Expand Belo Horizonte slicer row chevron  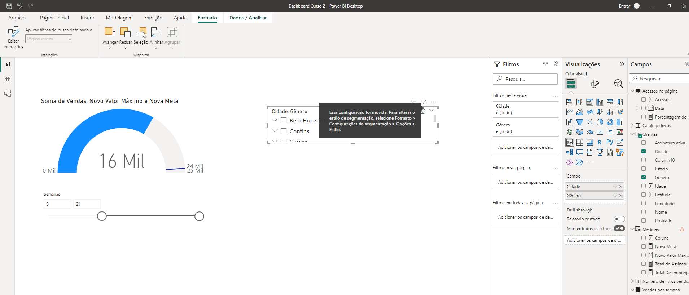[x=275, y=120]
